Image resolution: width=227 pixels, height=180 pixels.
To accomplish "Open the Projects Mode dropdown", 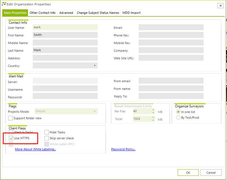I will (66, 111).
